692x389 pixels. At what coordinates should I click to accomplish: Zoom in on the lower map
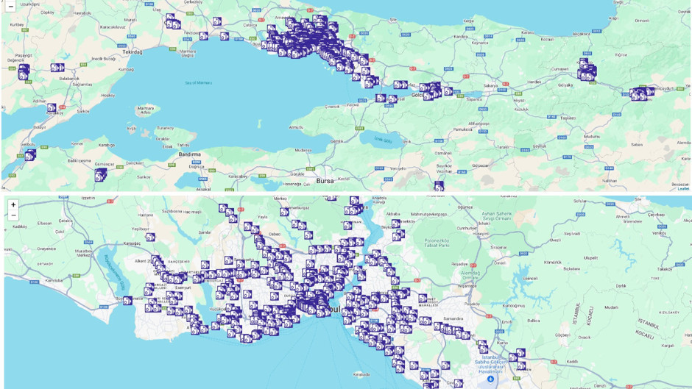[13, 205]
